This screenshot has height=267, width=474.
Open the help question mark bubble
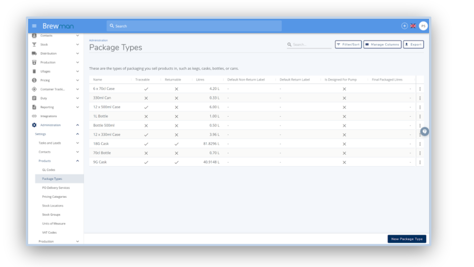pyautogui.click(x=425, y=132)
